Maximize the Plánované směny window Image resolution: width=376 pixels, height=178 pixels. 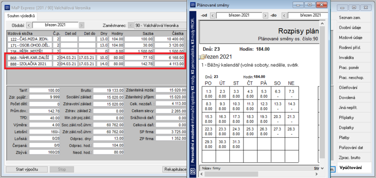310,5
